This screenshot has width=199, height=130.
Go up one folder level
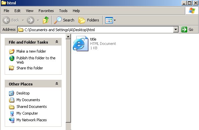46,20
